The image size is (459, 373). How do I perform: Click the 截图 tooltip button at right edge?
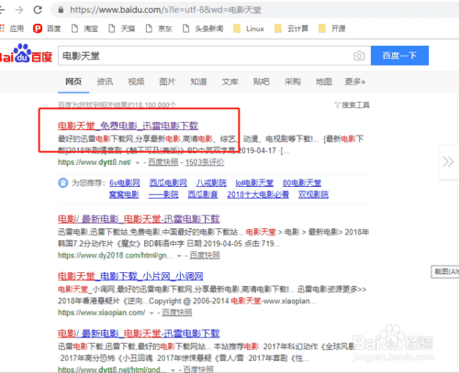point(445,271)
